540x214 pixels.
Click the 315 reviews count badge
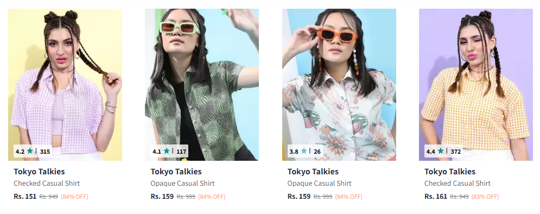tap(45, 152)
